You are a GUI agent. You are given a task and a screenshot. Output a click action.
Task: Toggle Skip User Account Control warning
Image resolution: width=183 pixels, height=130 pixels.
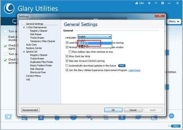(x=67, y=61)
